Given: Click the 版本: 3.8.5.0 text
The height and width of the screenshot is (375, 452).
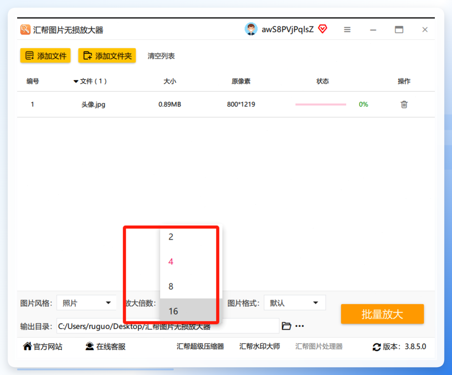Looking at the screenshot, I should pos(405,347).
